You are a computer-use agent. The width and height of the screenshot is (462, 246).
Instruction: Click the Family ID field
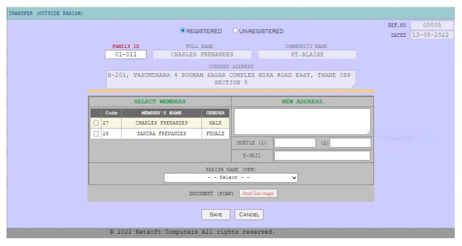(126, 54)
